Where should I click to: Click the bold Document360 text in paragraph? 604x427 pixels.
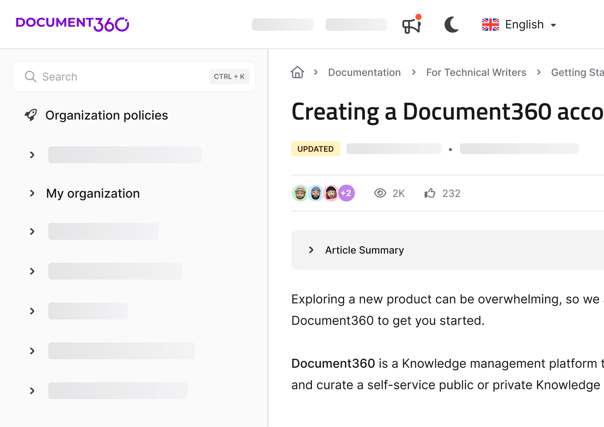333,363
